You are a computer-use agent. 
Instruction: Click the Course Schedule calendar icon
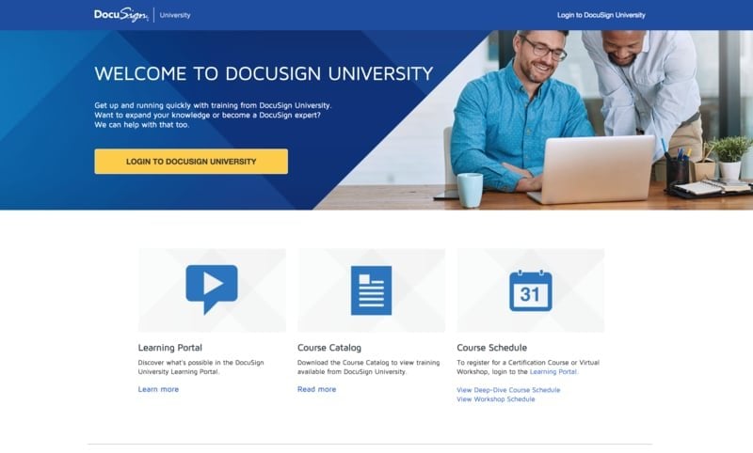click(x=531, y=290)
